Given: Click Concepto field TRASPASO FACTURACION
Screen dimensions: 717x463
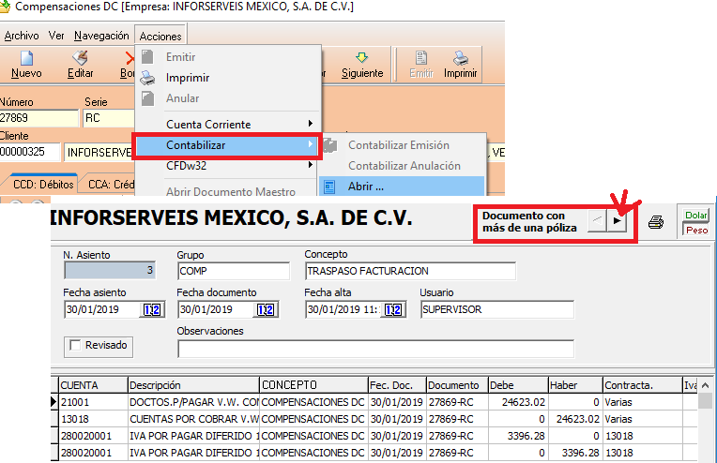Looking at the screenshot, I should (x=410, y=271).
